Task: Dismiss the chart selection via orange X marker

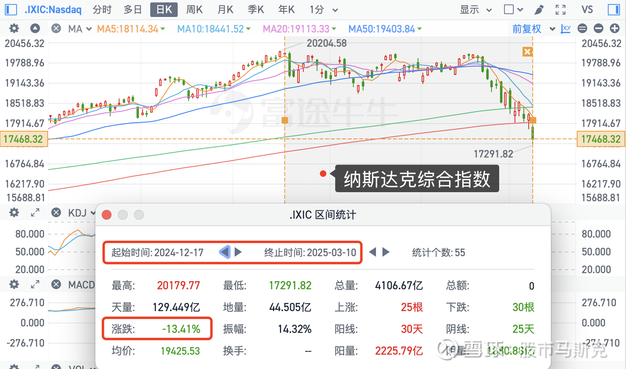Action: (527, 52)
